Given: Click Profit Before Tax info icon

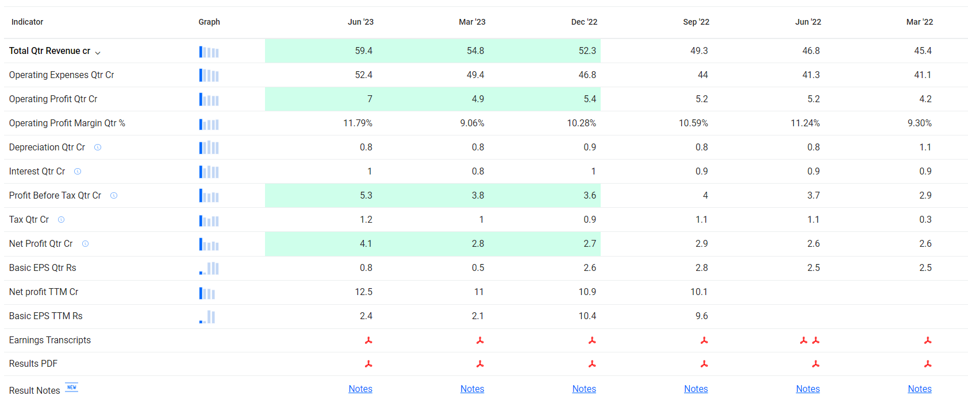Looking at the screenshot, I should pyautogui.click(x=114, y=196).
